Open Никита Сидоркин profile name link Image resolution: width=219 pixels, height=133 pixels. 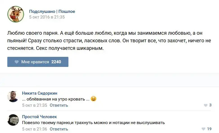(40, 93)
